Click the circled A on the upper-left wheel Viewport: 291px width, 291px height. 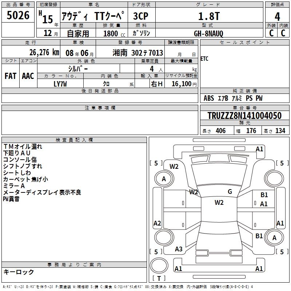[x=164, y=179]
